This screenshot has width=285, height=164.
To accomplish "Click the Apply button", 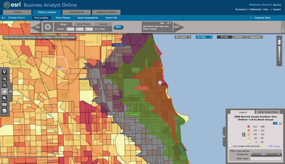I will 118,27.
